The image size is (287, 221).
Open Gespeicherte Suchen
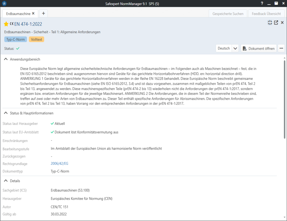(228, 14)
